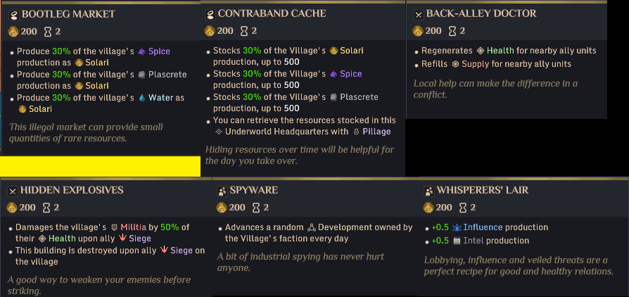The height and width of the screenshot is (297, 629).
Task: Click the Hidden Explosives crossed swords icon
Action: [x=13, y=191]
